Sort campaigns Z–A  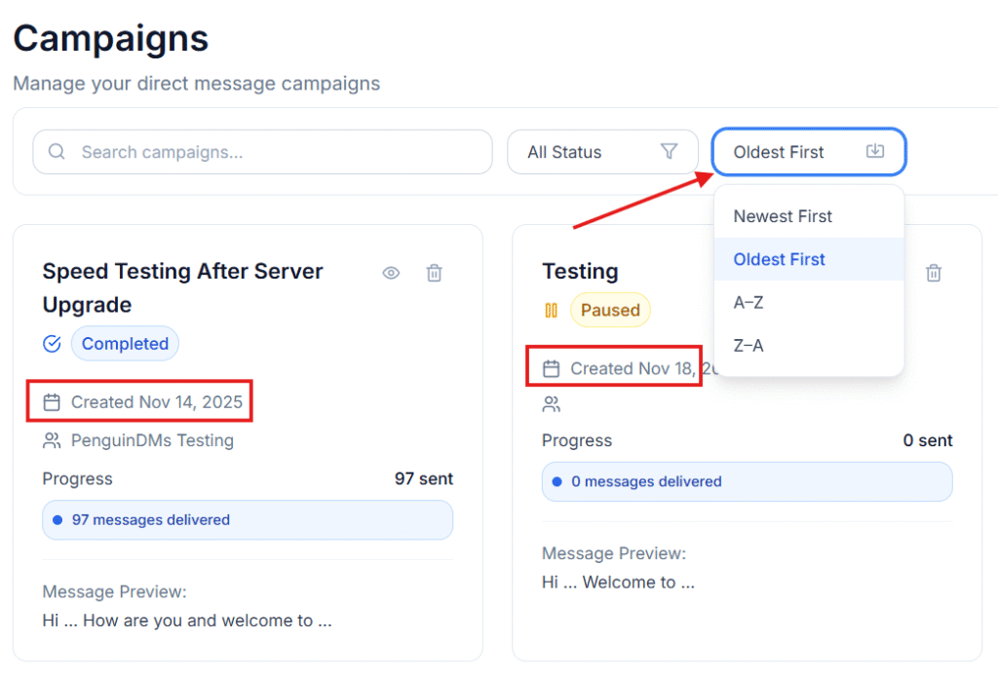click(748, 345)
